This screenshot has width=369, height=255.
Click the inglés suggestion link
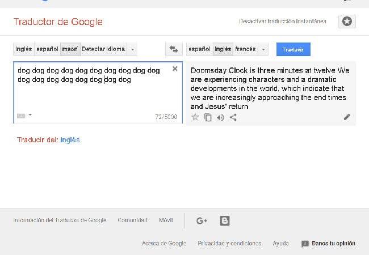70,140
